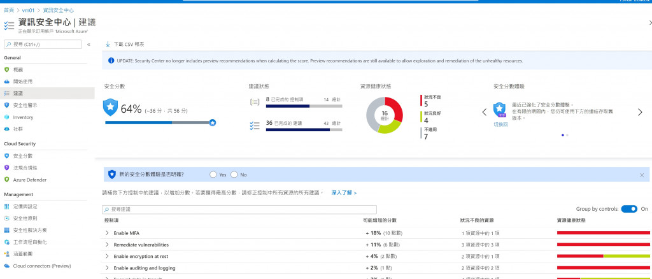Go to previous carousel slide arrow
Image resolution: width=652 pixels, height=279 pixels.
click(485, 112)
